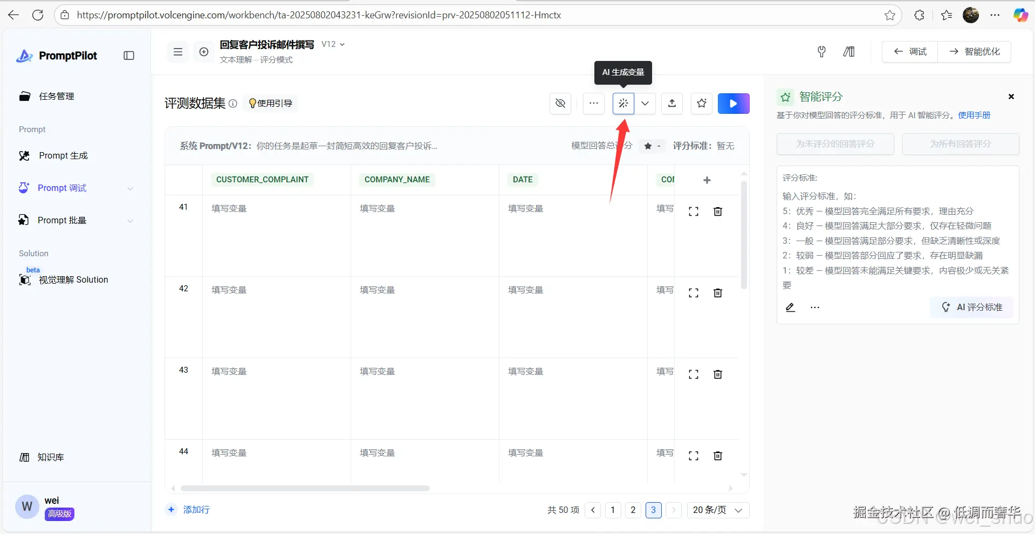
Task: Delete row 43 with trash icon
Action: coord(718,374)
